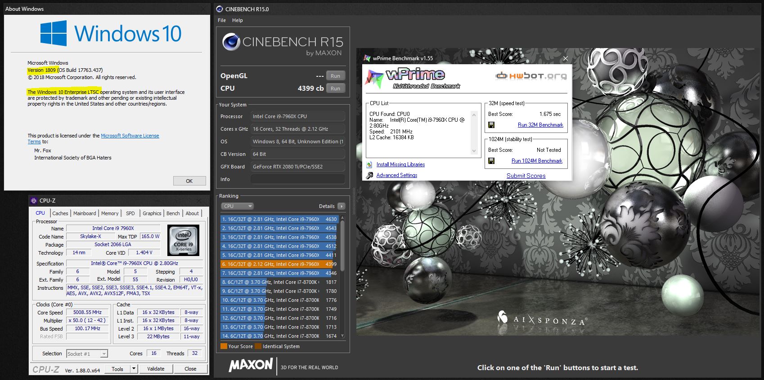Switch to the SPD tab in CPU-Z
This screenshot has height=380, width=764.
pyautogui.click(x=130, y=213)
